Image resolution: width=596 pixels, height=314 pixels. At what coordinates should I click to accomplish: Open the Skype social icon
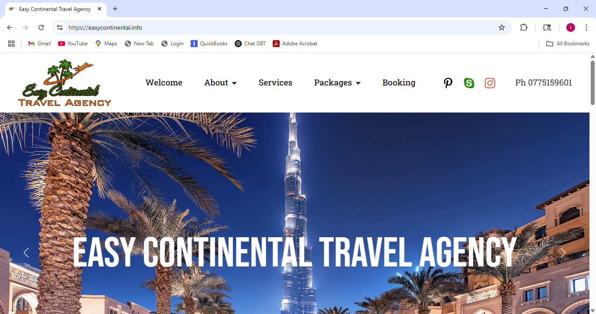coord(469,83)
